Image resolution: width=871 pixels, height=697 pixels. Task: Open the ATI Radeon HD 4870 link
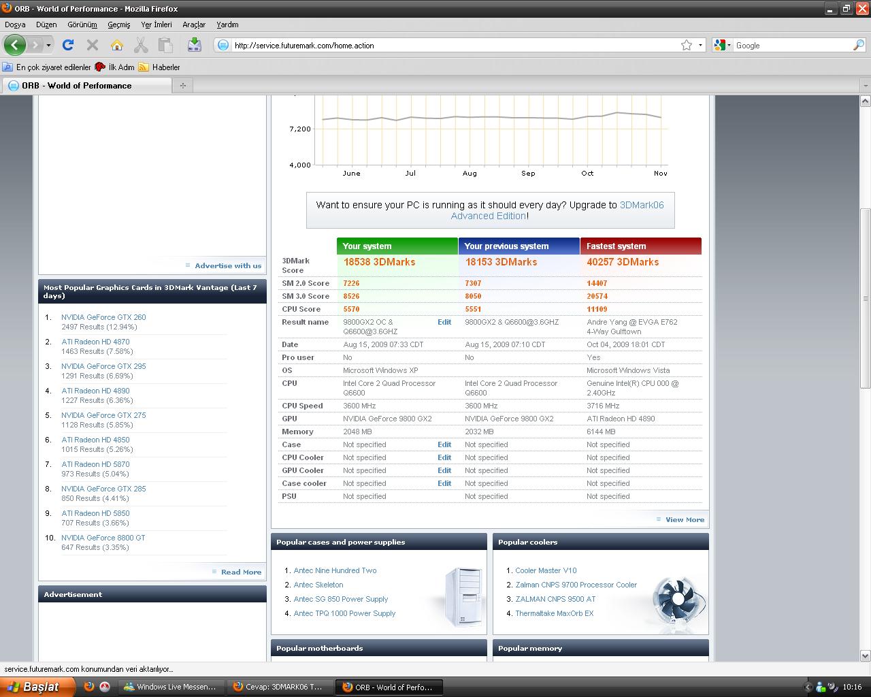pos(95,342)
